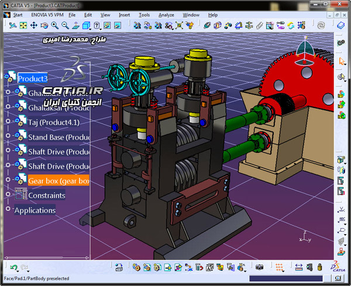Image resolution: width=351 pixels, height=286 pixels.
Task: Activate the Fly Mode airplane icon
Action: [x=13, y=26]
